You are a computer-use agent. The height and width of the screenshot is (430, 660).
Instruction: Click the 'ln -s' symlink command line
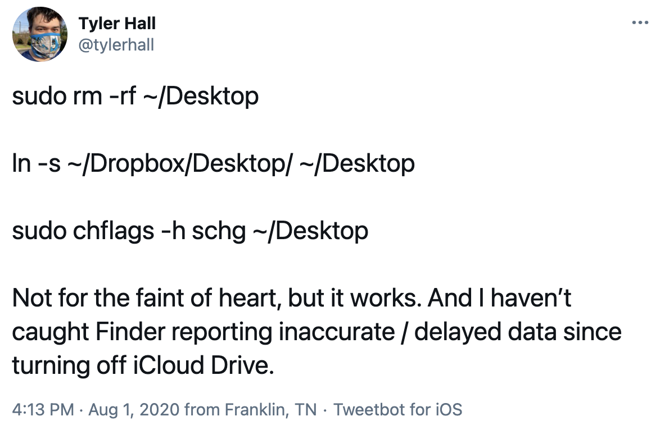click(214, 163)
